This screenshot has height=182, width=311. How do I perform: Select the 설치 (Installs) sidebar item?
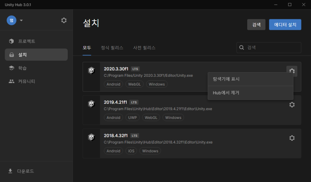point(36,54)
